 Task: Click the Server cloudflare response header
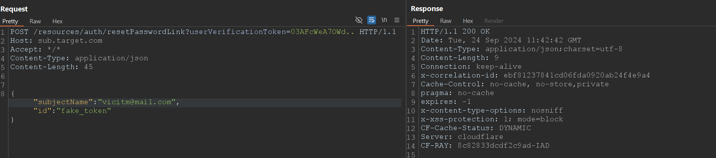(462, 137)
